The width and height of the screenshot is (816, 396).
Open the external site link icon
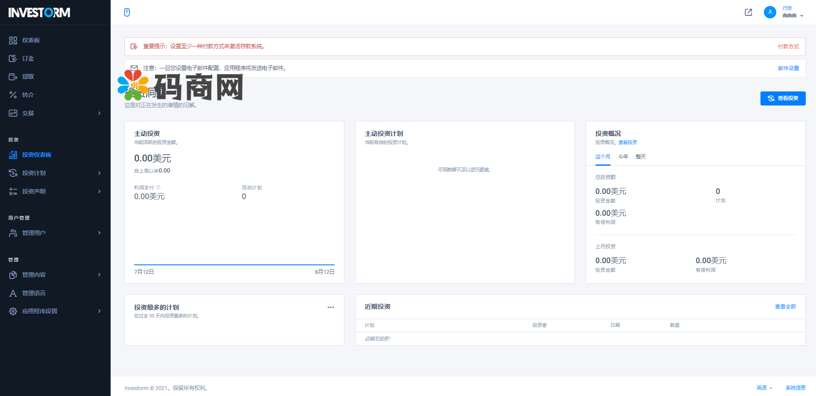748,12
